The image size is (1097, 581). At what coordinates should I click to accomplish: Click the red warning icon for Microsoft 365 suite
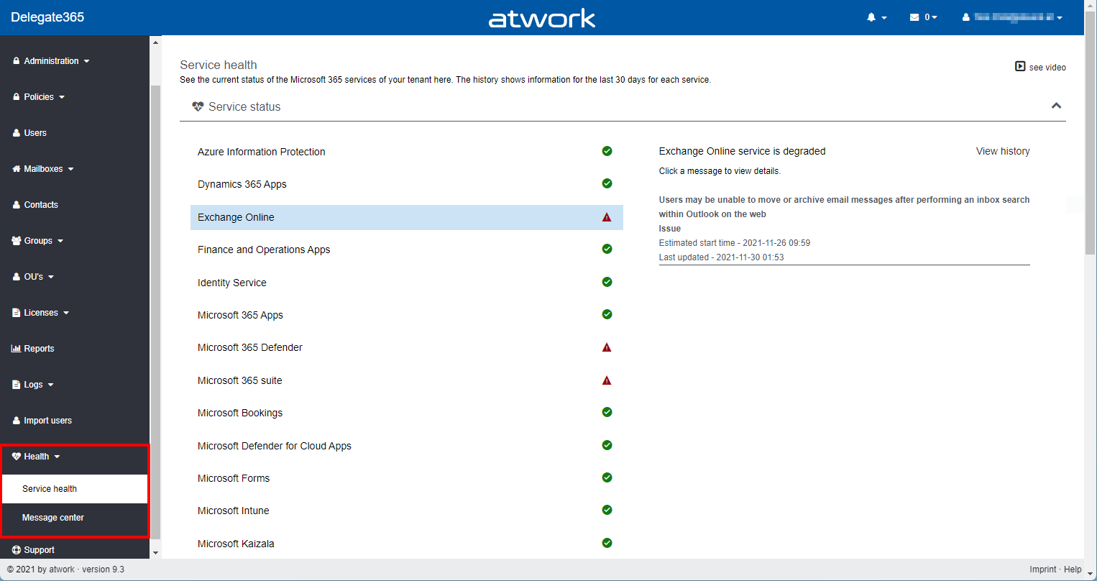pos(607,380)
